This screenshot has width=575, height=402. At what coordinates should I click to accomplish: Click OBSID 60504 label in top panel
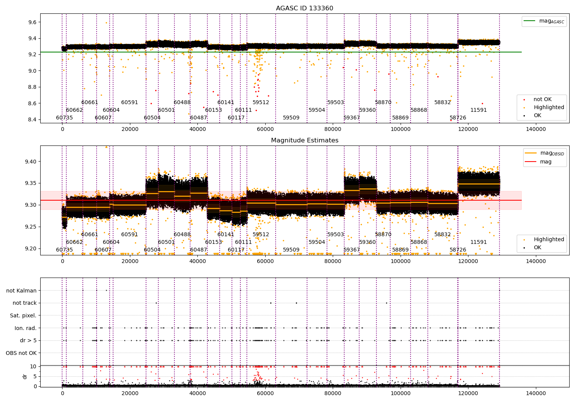[x=152, y=118]
